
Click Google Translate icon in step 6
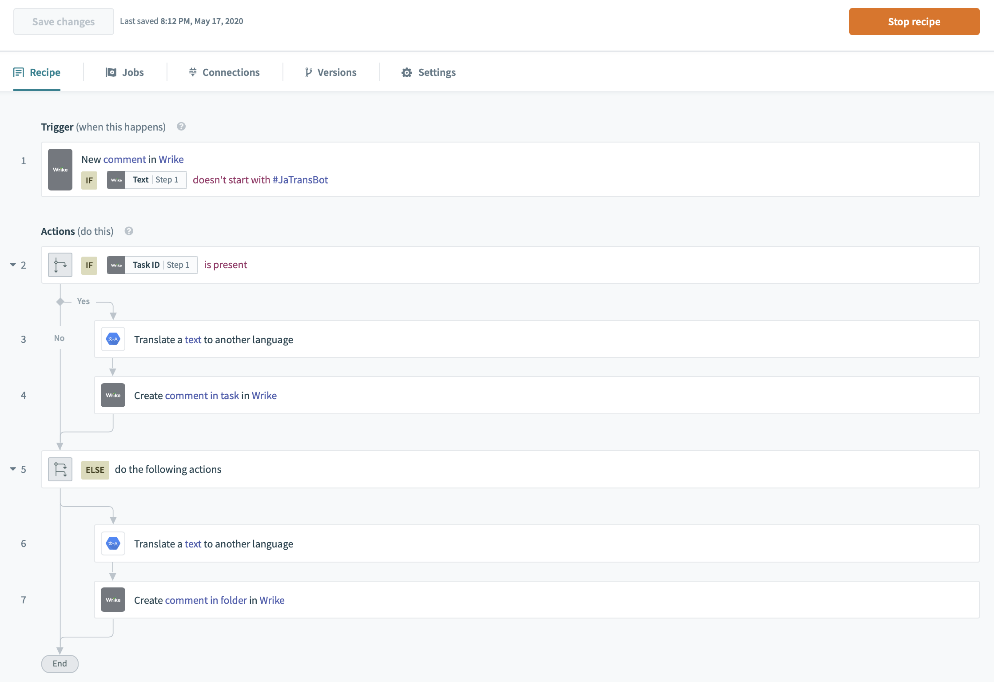tap(113, 543)
